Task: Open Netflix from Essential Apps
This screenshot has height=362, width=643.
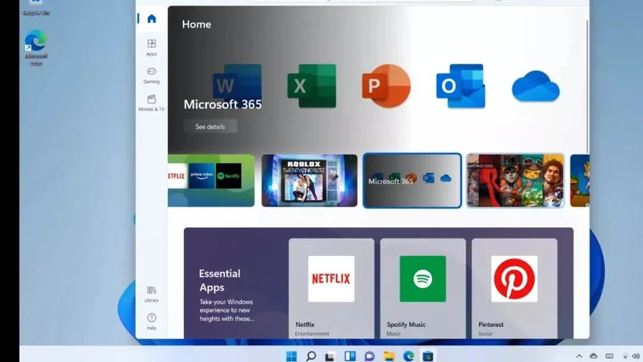Action: 331,278
